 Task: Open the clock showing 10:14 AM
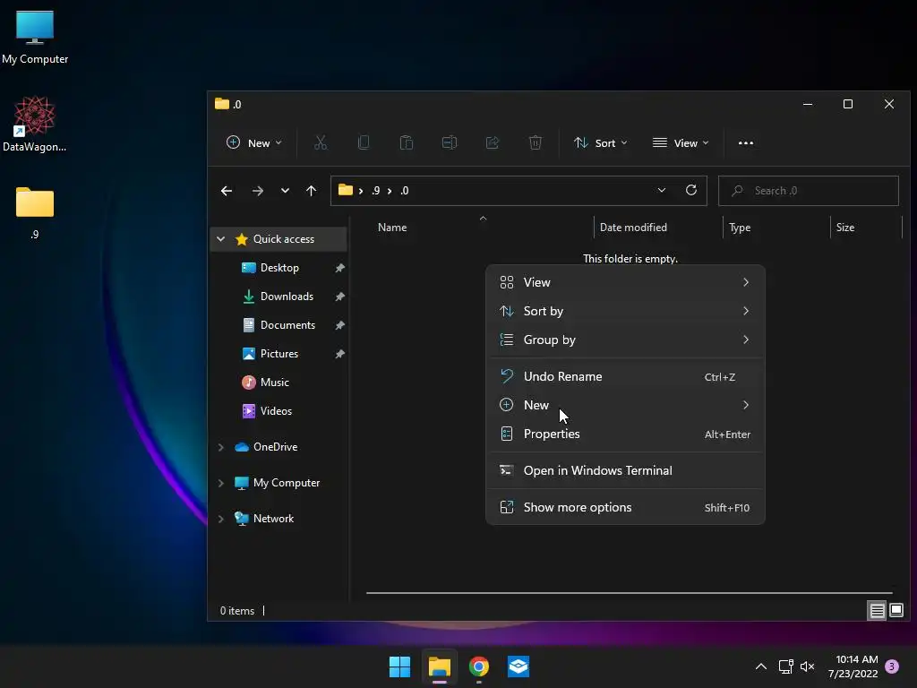(x=853, y=666)
